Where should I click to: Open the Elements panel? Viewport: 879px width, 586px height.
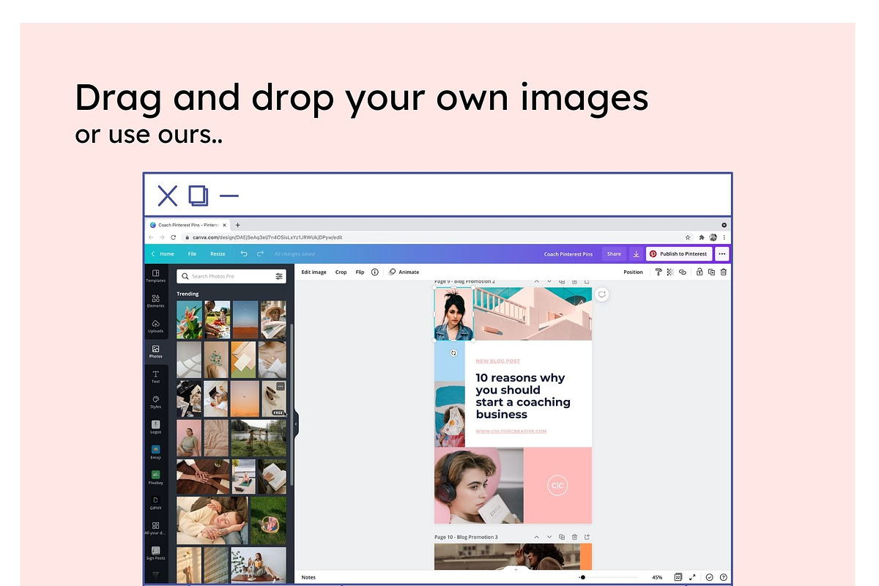click(x=155, y=301)
